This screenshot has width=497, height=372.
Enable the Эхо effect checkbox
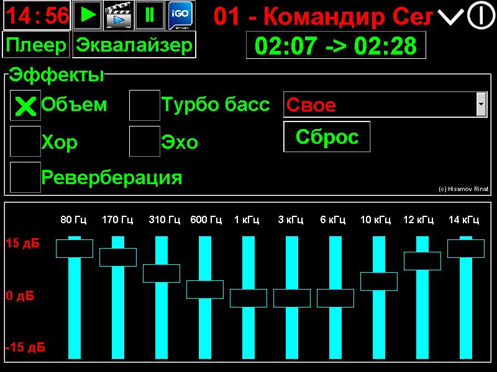point(145,141)
